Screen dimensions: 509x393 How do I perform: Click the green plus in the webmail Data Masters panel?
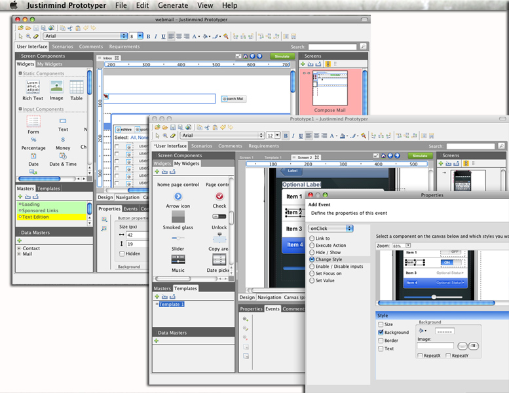click(x=20, y=240)
